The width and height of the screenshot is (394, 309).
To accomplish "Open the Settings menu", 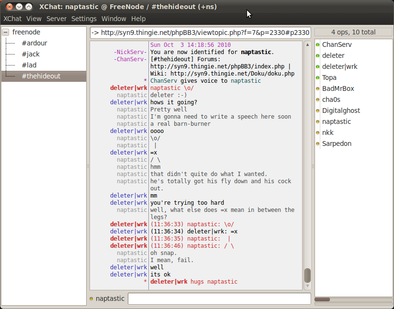I will 84,19.
